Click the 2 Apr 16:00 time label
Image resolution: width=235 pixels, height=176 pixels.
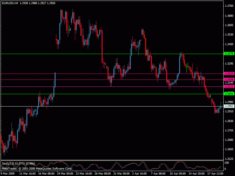point(139,173)
